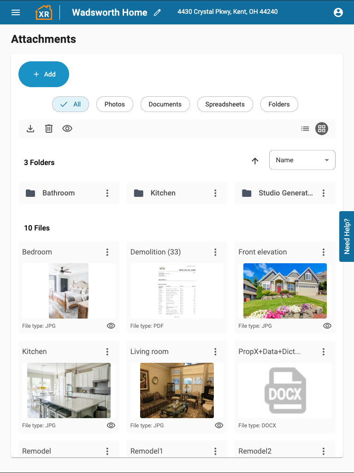Open more options for Remodel1 file

coord(215,451)
